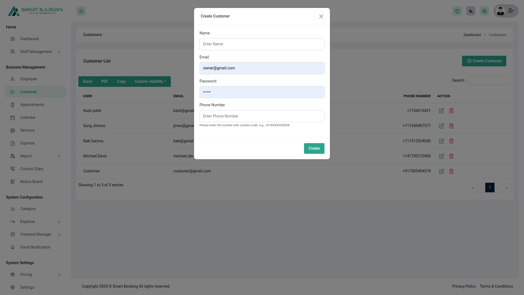
Task: Expand the Staff Management menu
Action: pos(36,51)
